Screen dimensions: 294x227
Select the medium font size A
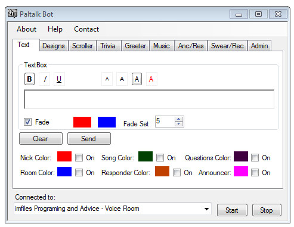(x=122, y=79)
